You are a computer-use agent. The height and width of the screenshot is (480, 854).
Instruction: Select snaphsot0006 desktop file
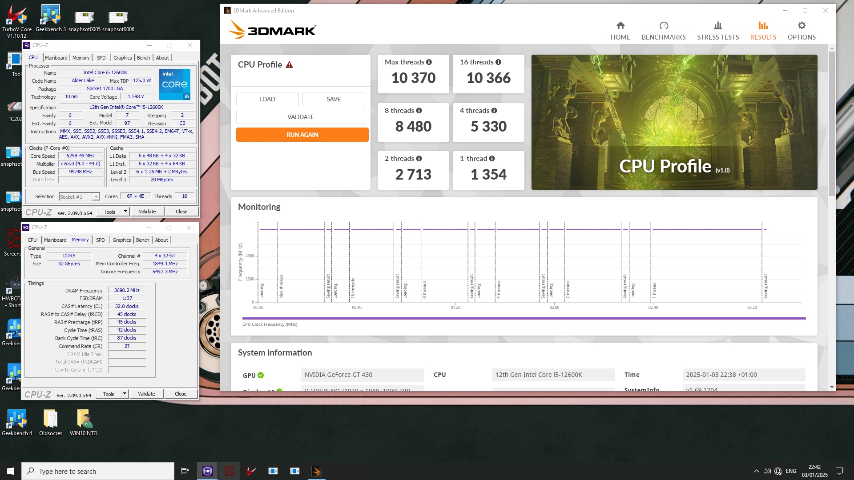click(118, 21)
